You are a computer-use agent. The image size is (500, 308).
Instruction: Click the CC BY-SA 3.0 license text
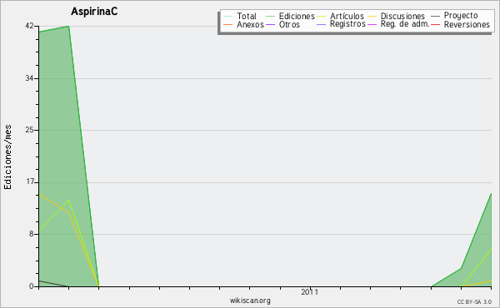(x=474, y=302)
